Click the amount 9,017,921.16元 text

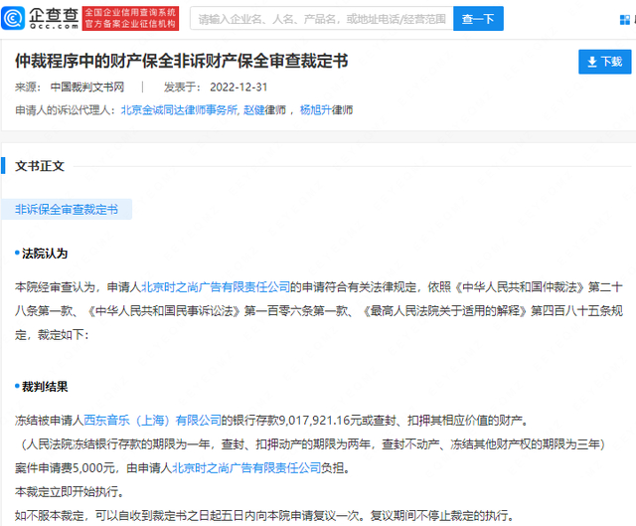pyautogui.click(x=320, y=420)
